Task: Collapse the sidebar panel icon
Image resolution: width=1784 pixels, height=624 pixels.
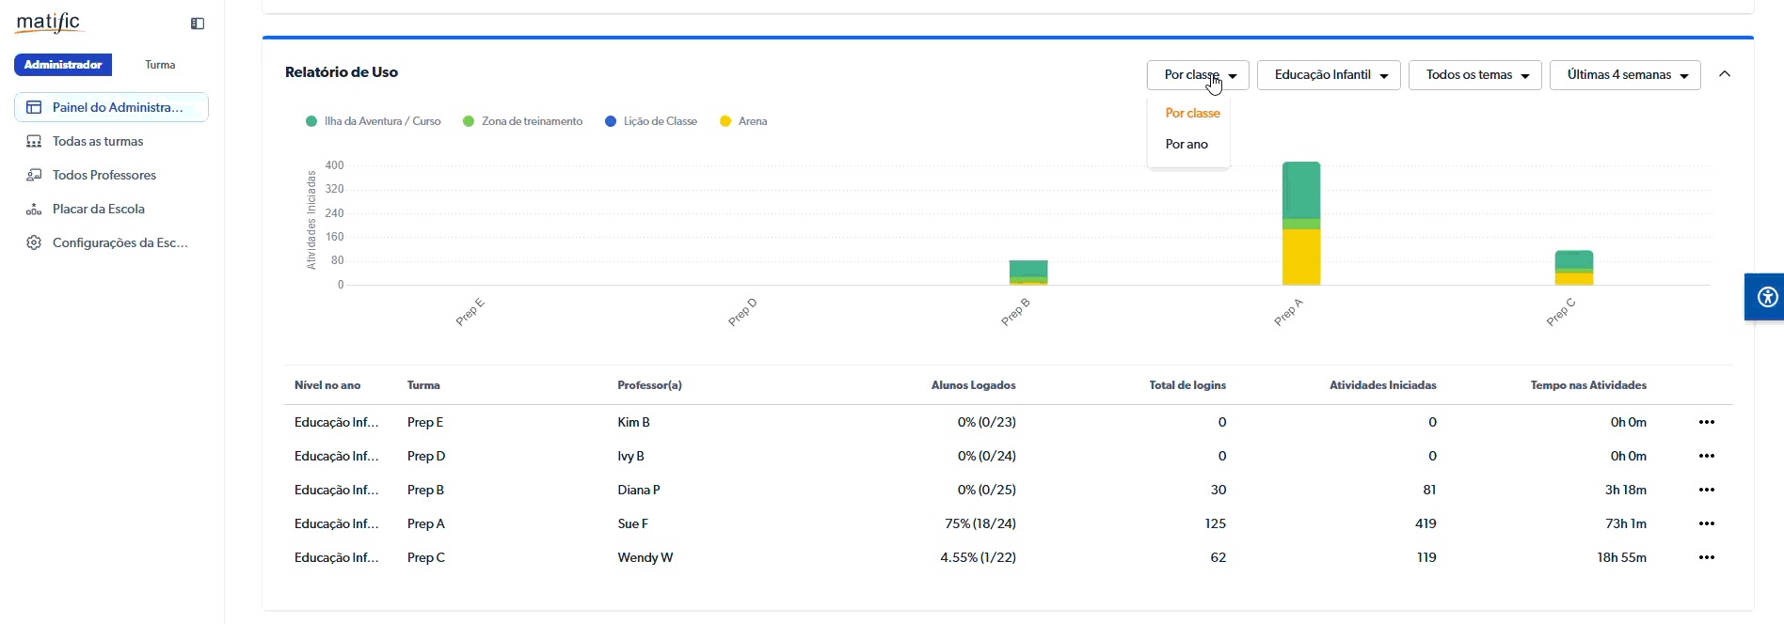Action: 198,23
